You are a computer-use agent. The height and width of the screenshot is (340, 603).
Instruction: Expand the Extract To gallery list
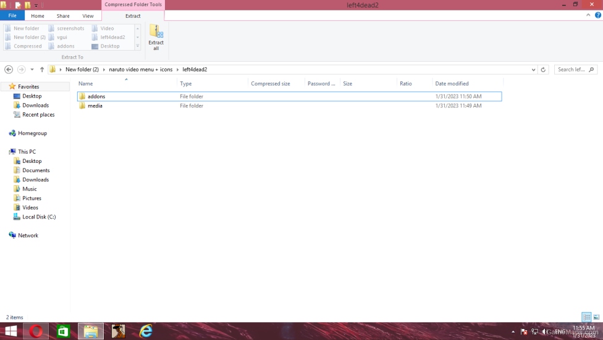138,46
